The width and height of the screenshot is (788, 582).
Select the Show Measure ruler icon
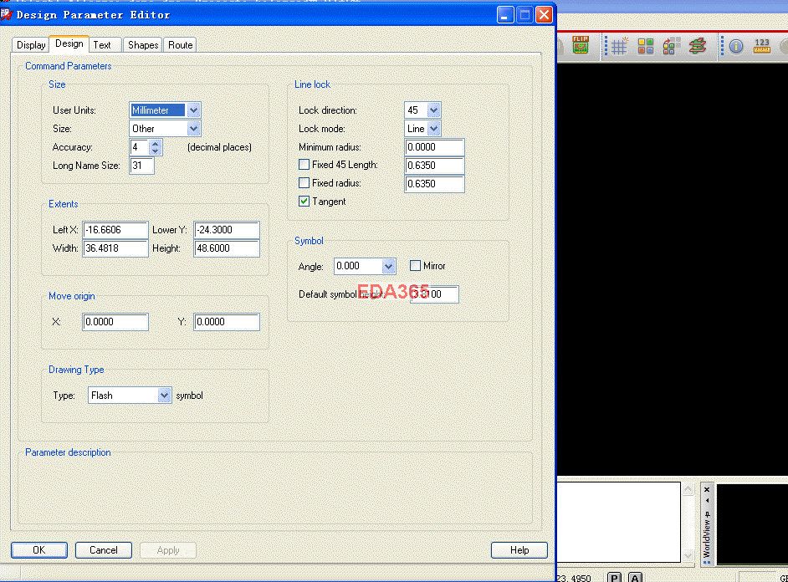tap(762, 46)
